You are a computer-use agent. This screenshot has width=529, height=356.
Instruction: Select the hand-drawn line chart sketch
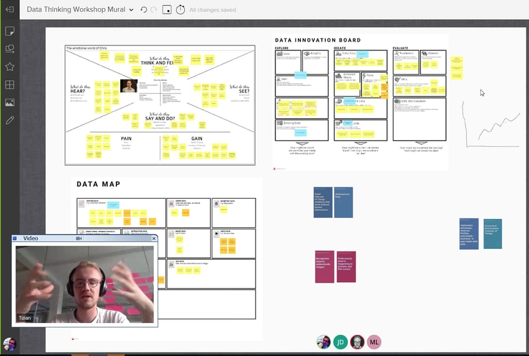click(x=491, y=124)
